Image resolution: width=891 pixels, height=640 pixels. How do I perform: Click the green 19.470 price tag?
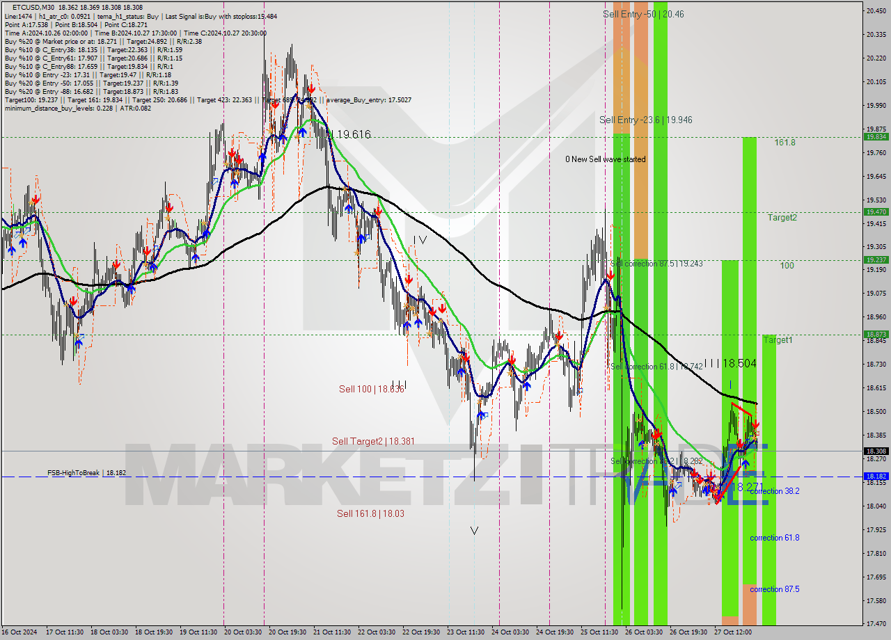point(876,211)
